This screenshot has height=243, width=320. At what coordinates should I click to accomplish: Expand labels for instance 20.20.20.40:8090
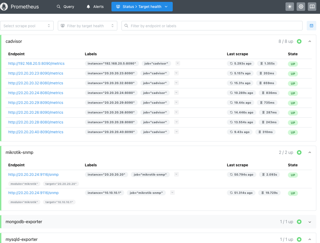(176, 132)
